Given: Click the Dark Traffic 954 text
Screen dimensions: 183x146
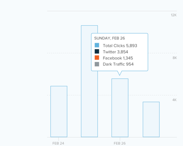Looking at the screenshot, I should 118,64.
